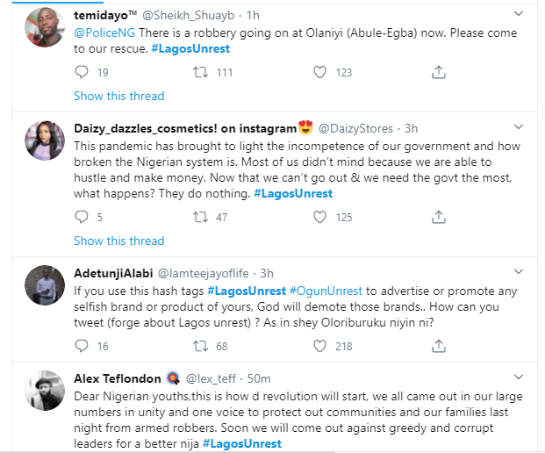The height and width of the screenshot is (453, 545).
Task: Reply to temidayo's robbery tweet
Action: (x=82, y=73)
